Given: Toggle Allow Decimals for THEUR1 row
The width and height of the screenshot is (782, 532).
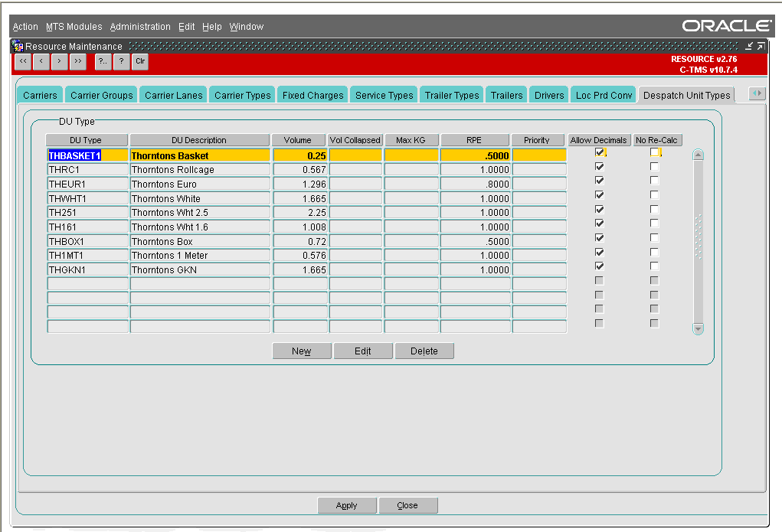Looking at the screenshot, I should click(600, 181).
